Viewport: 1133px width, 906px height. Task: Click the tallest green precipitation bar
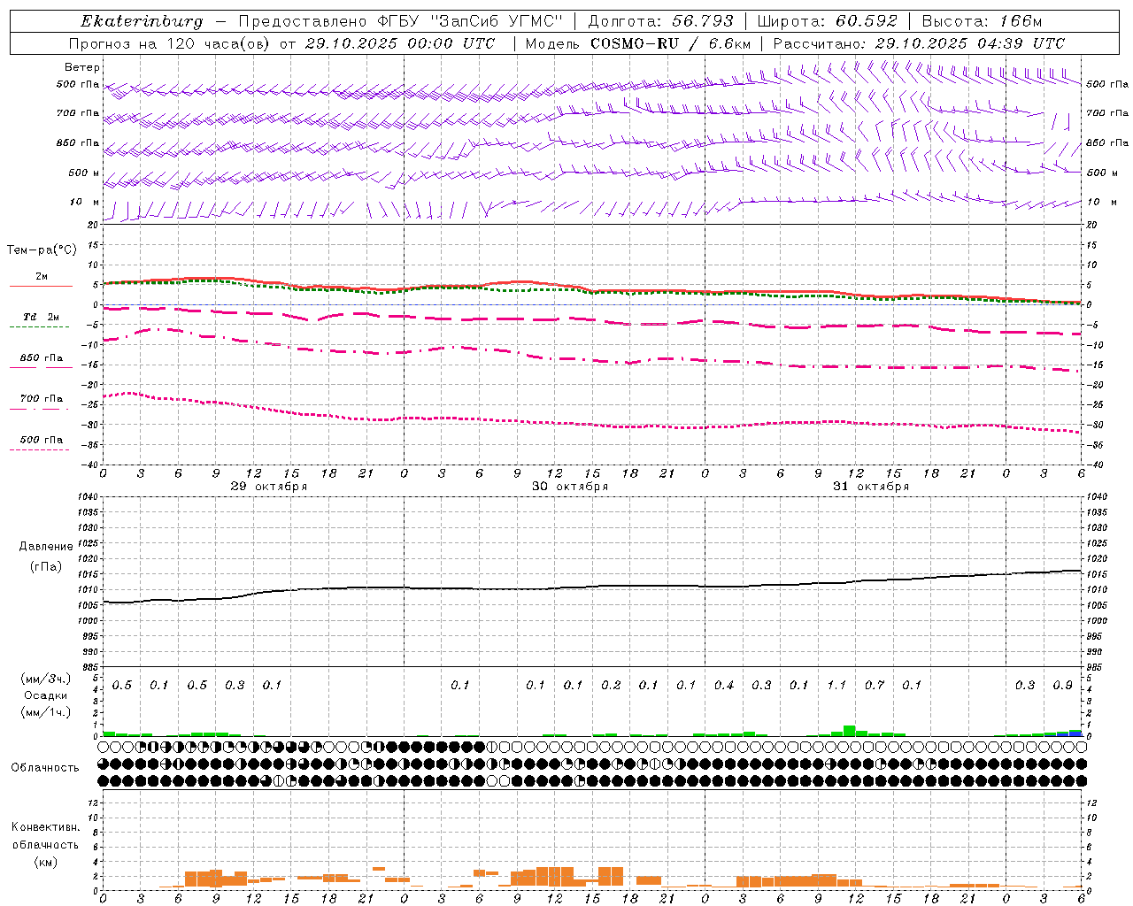click(850, 731)
